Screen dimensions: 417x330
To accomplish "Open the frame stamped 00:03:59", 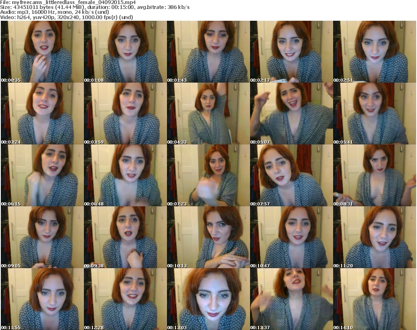I will [125, 114].
